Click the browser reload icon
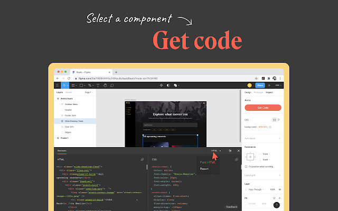The height and width of the screenshot is (211, 338). [69, 79]
